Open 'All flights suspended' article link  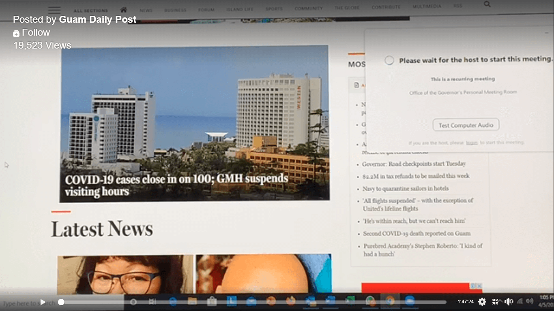[418, 204]
